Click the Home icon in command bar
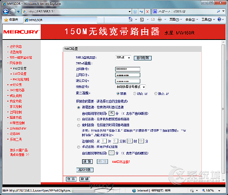The image size is (228, 195). 131,19
